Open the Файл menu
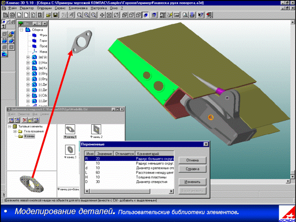Image resolution: width=296 pixels, height=222 pixels. [x=12, y=8]
